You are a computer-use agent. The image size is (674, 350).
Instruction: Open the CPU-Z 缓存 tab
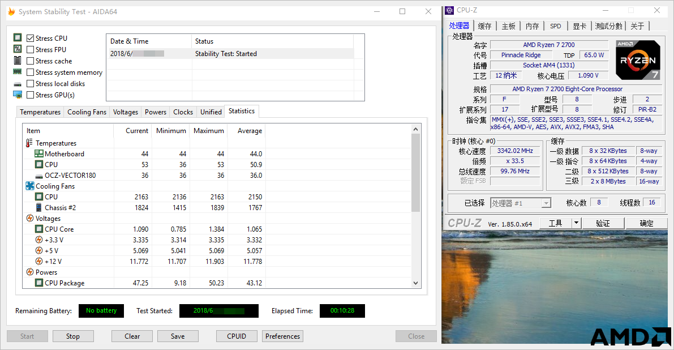pos(484,26)
